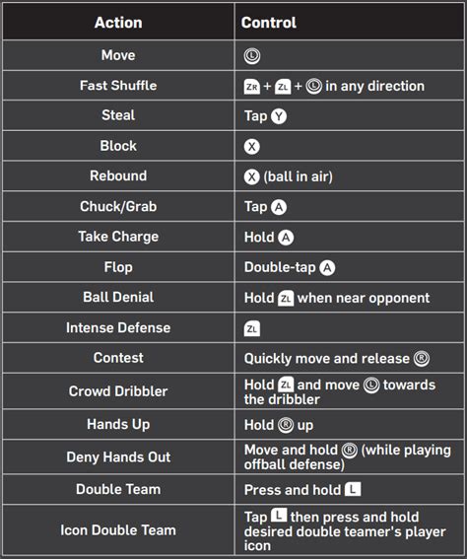Click the Y button icon in Steal row
Viewport: 467px width, 559px height.
(279, 116)
